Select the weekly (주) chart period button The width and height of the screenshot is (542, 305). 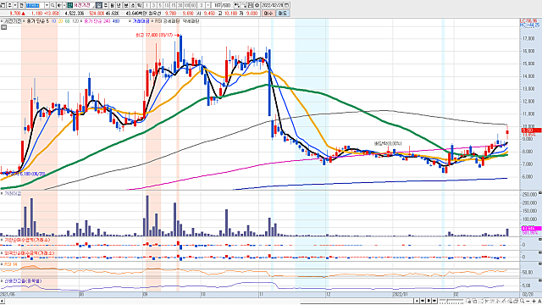(105, 5)
